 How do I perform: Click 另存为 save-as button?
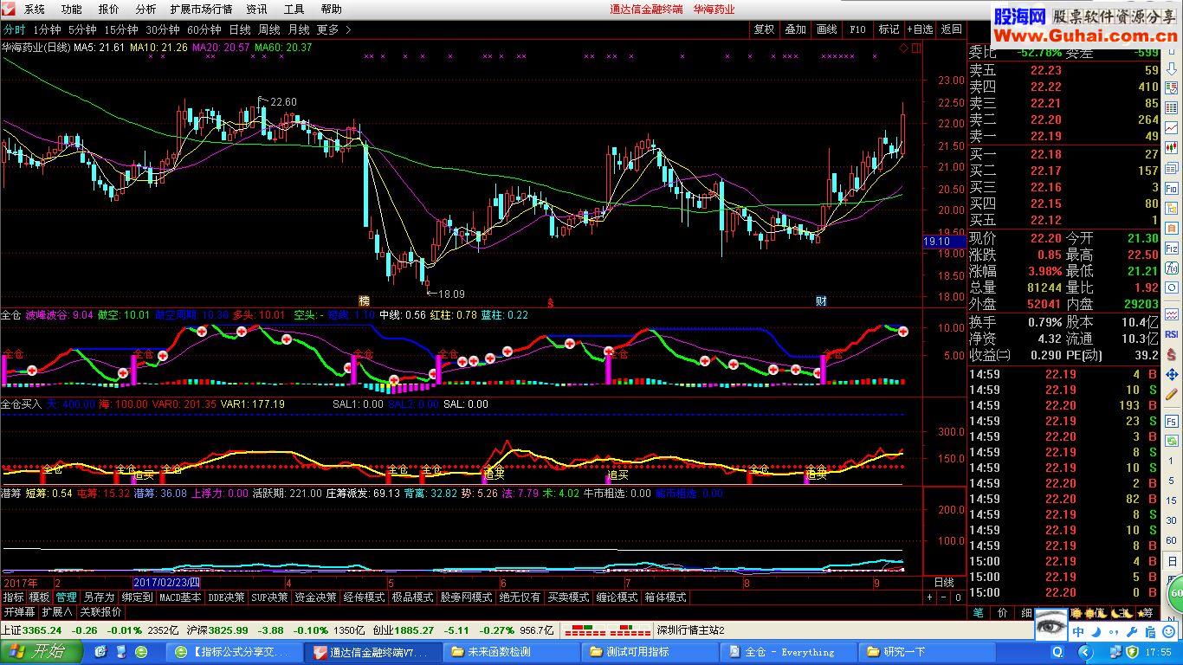point(100,597)
